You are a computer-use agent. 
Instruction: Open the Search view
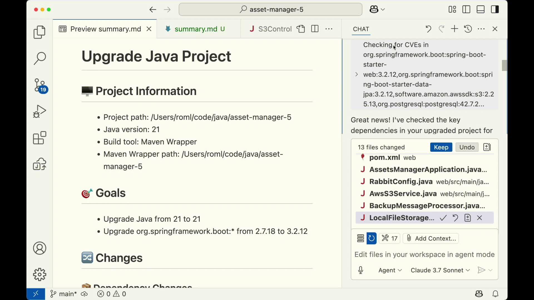coord(39,58)
